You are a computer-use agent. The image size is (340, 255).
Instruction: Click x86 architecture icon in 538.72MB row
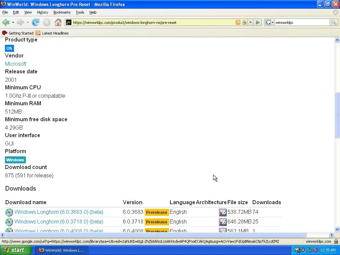pos(223,212)
